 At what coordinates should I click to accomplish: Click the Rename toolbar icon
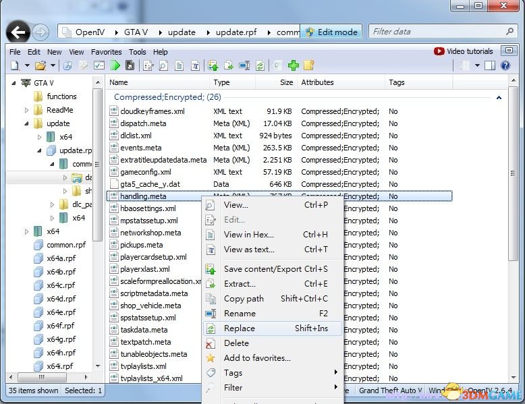click(x=244, y=65)
